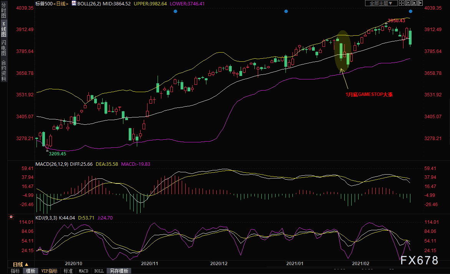This screenshot has height=274, width=450.
Task: Click the right axis 3405.07 price label
Action: (433, 116)
